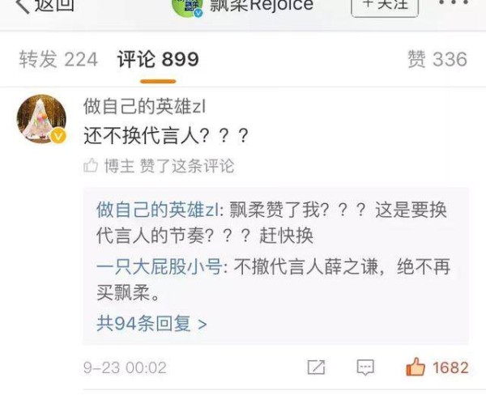Tap the verified V badge on the commenter avatar
Screen dimensions: 486x395
coord(58,136)
